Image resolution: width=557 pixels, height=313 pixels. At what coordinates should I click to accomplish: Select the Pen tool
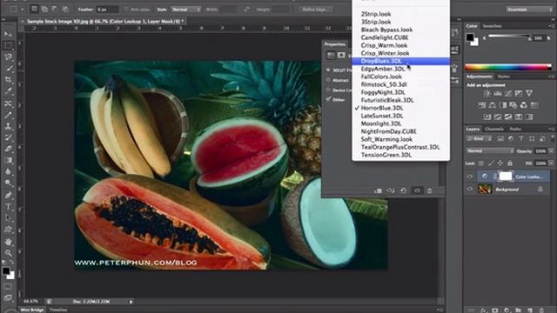[x=8, y=195]
